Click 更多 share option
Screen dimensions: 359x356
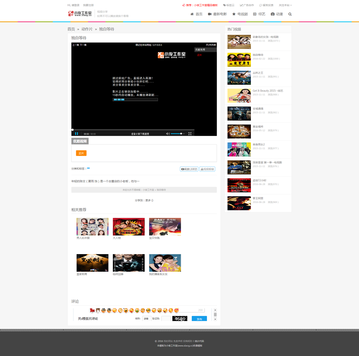pyautogui.click(x=148, y=200)
